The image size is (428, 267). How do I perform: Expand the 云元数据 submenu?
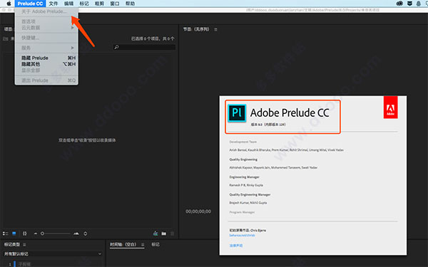46,28
